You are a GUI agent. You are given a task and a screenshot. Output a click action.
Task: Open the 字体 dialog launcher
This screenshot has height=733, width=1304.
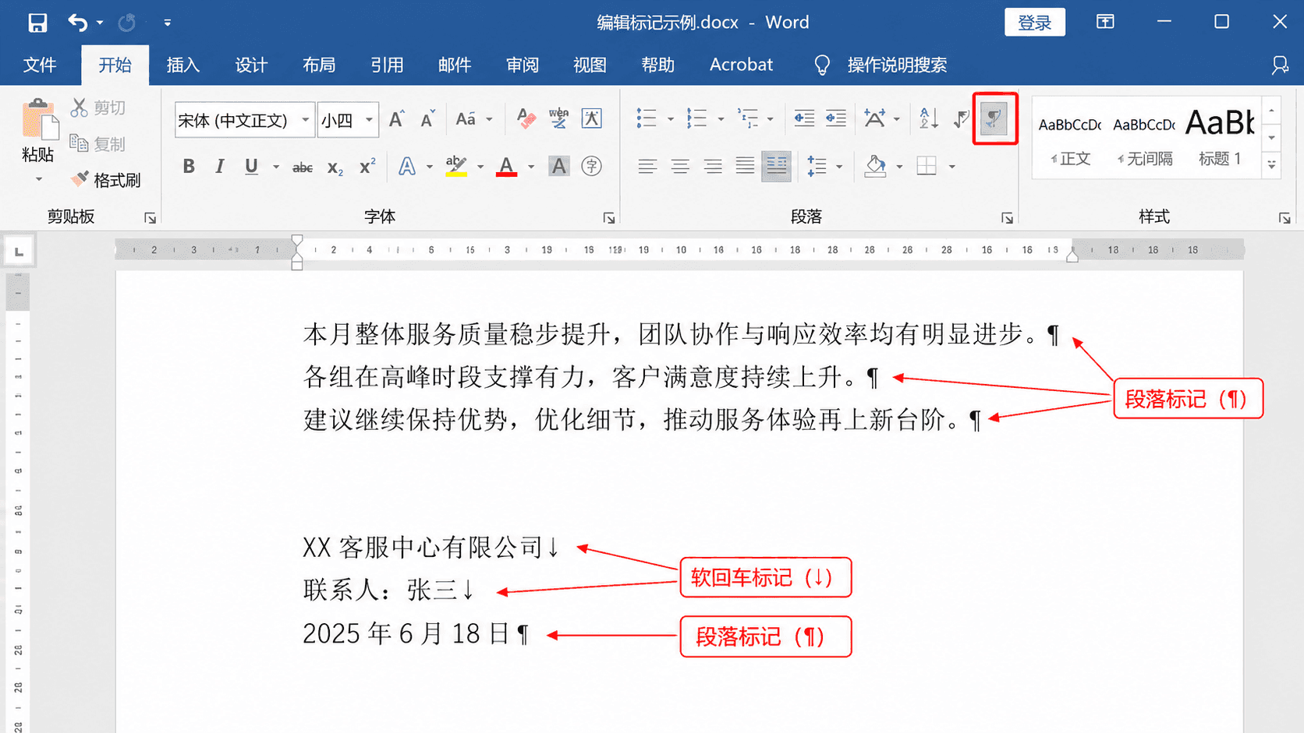609,218
